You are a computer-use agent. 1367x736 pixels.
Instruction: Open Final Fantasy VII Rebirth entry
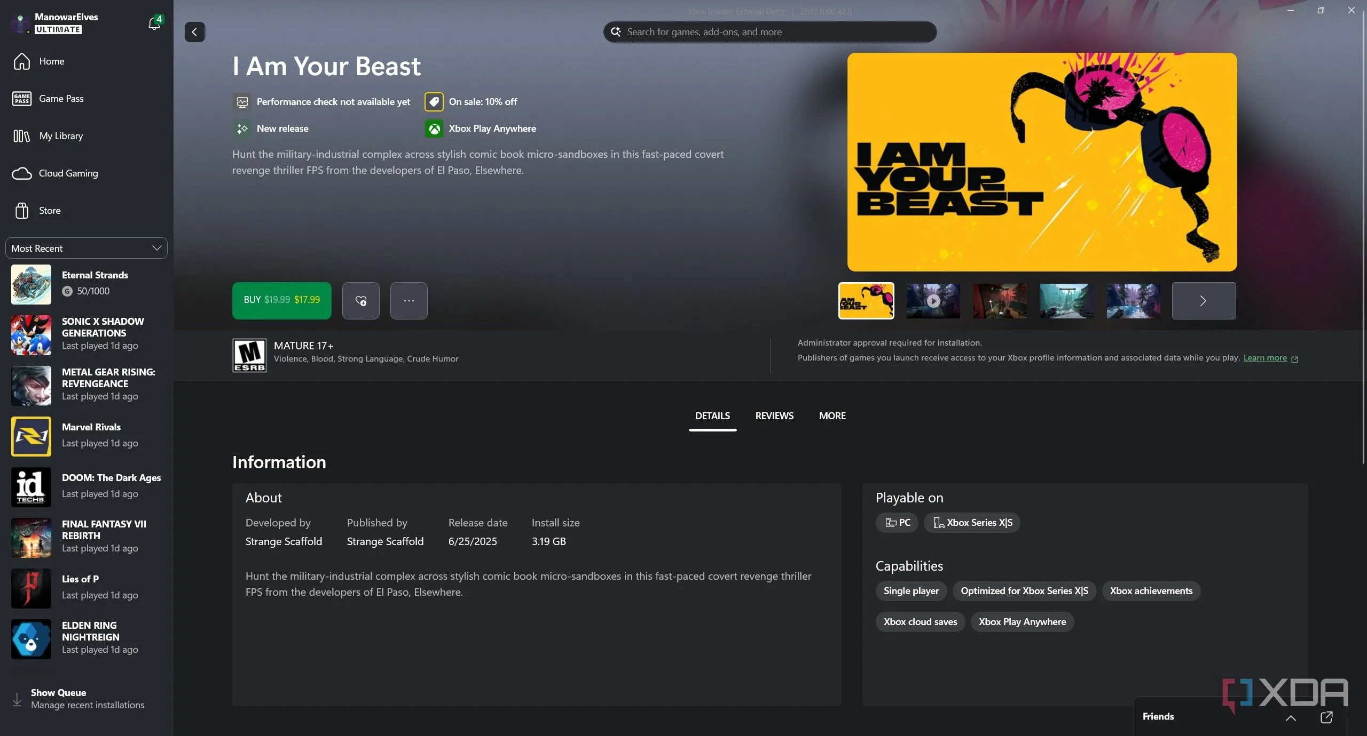(x=87, y=538)
